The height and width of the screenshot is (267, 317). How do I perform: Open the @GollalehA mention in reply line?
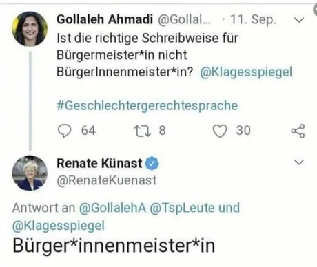112,208
